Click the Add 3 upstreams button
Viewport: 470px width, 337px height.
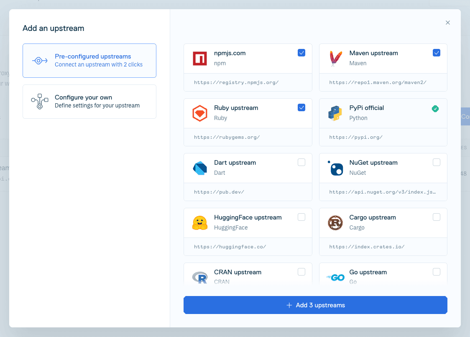tap(315, 305)
